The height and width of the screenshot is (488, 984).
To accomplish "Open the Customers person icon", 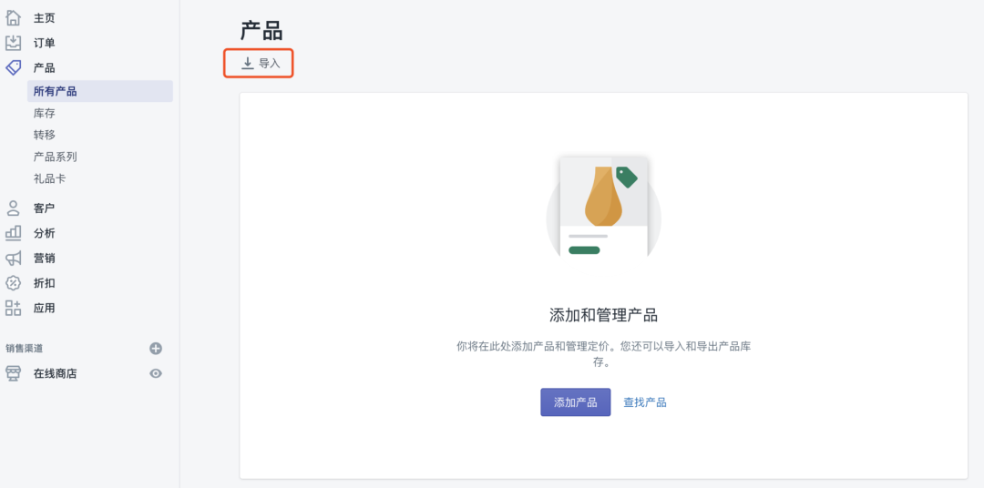I will (13, 208).
